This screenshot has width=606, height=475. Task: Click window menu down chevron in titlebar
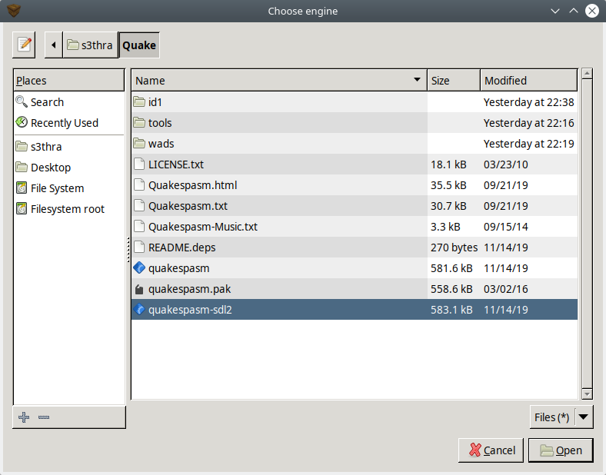[555, 12]
